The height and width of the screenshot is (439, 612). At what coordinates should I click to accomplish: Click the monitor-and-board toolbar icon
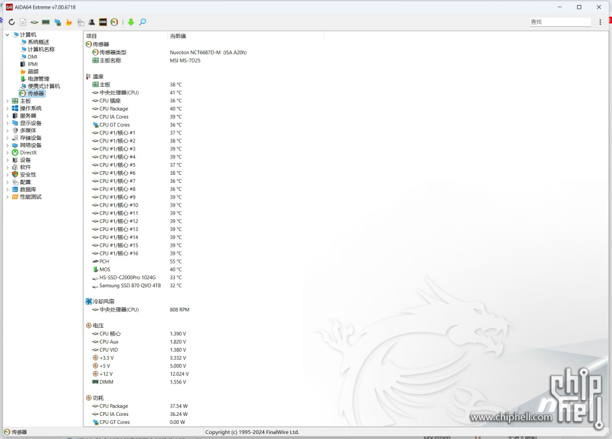pos(57,22)
